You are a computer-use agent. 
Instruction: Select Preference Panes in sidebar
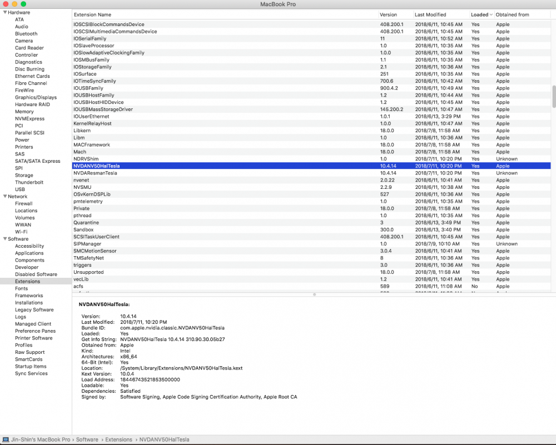tap(36, 331)
